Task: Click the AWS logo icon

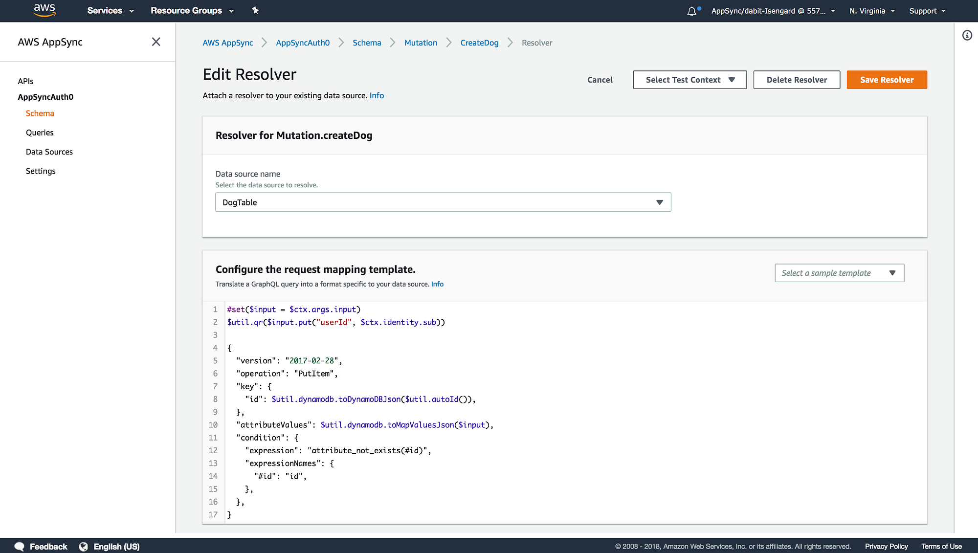Action: click(x=44, y=10)
